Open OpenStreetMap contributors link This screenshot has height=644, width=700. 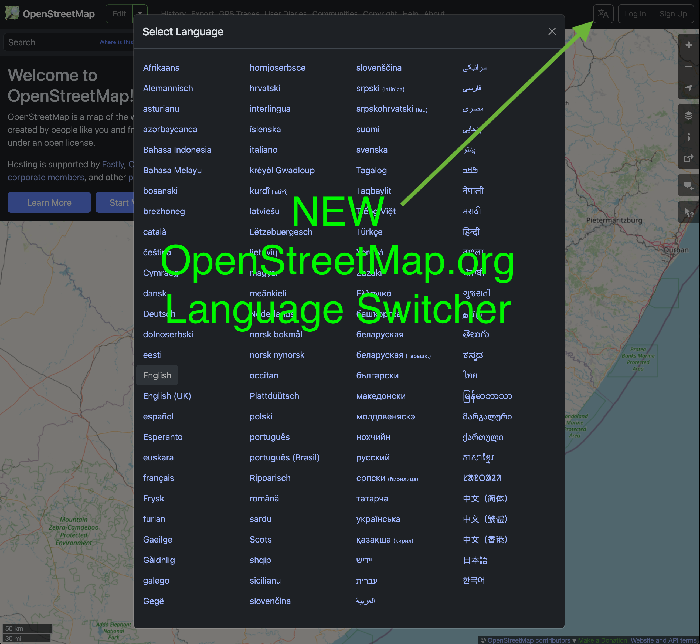click(529, 640)
